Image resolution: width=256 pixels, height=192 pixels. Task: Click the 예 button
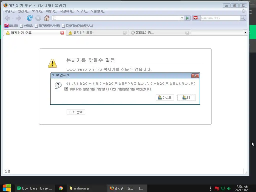tap(186, 98)
